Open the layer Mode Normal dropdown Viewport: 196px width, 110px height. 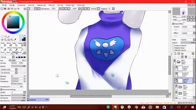coord(188,40)
